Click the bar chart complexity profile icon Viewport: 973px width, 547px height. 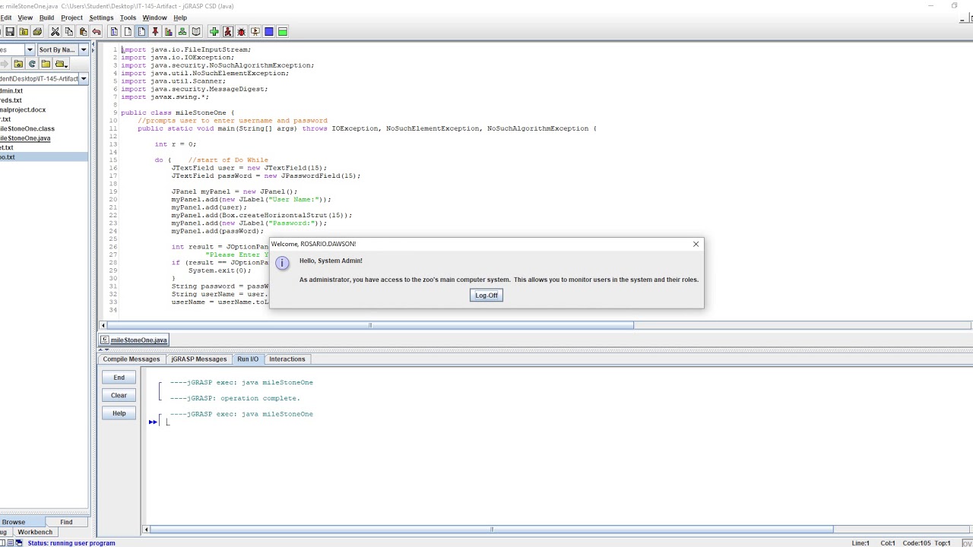[x=169, y=32]
